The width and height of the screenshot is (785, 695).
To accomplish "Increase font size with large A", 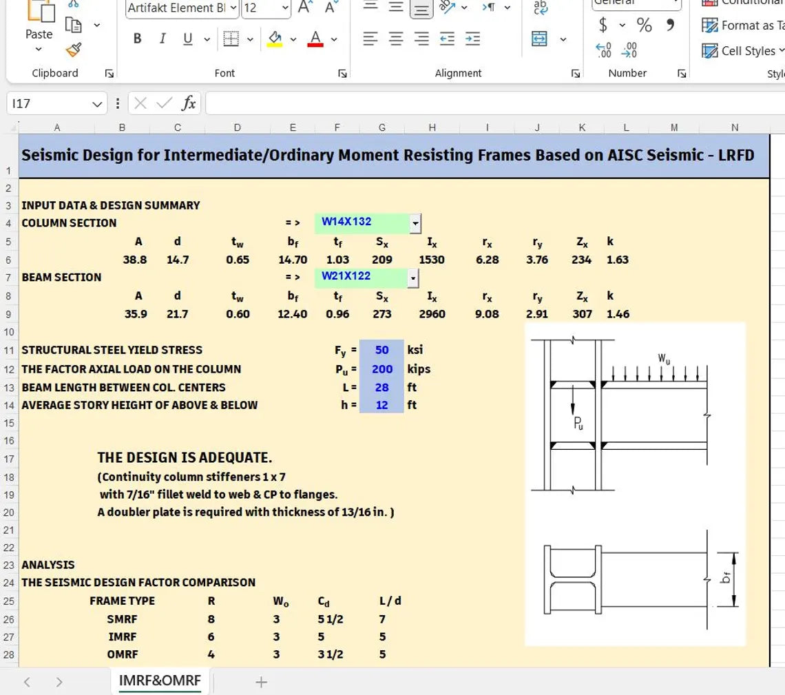I will [x=305, y=8].
